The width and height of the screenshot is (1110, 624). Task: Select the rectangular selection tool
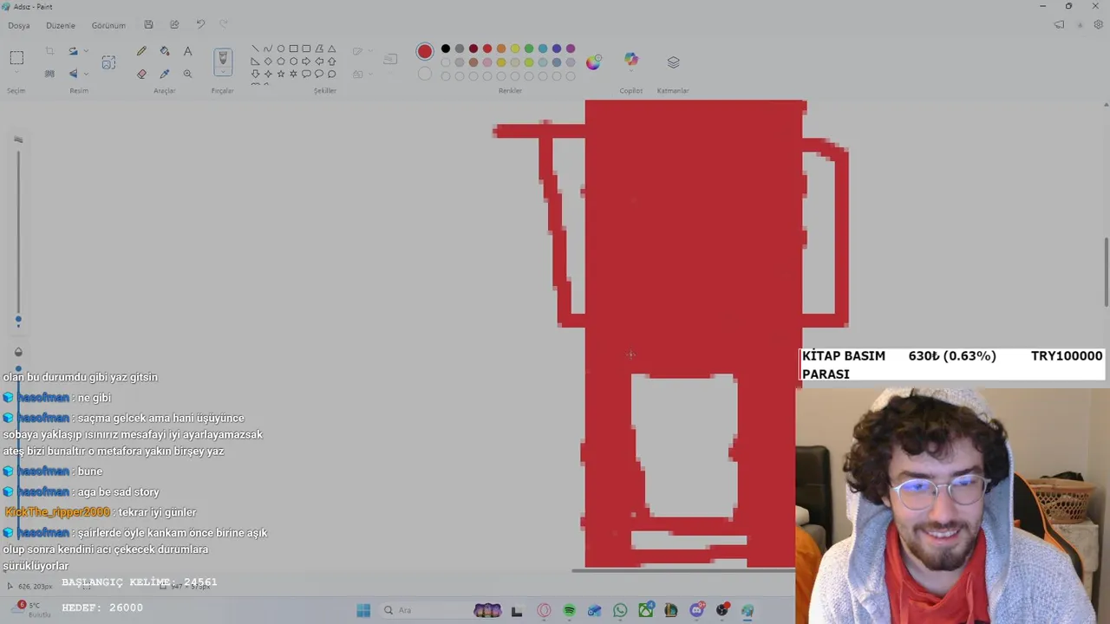coord(16,58)
